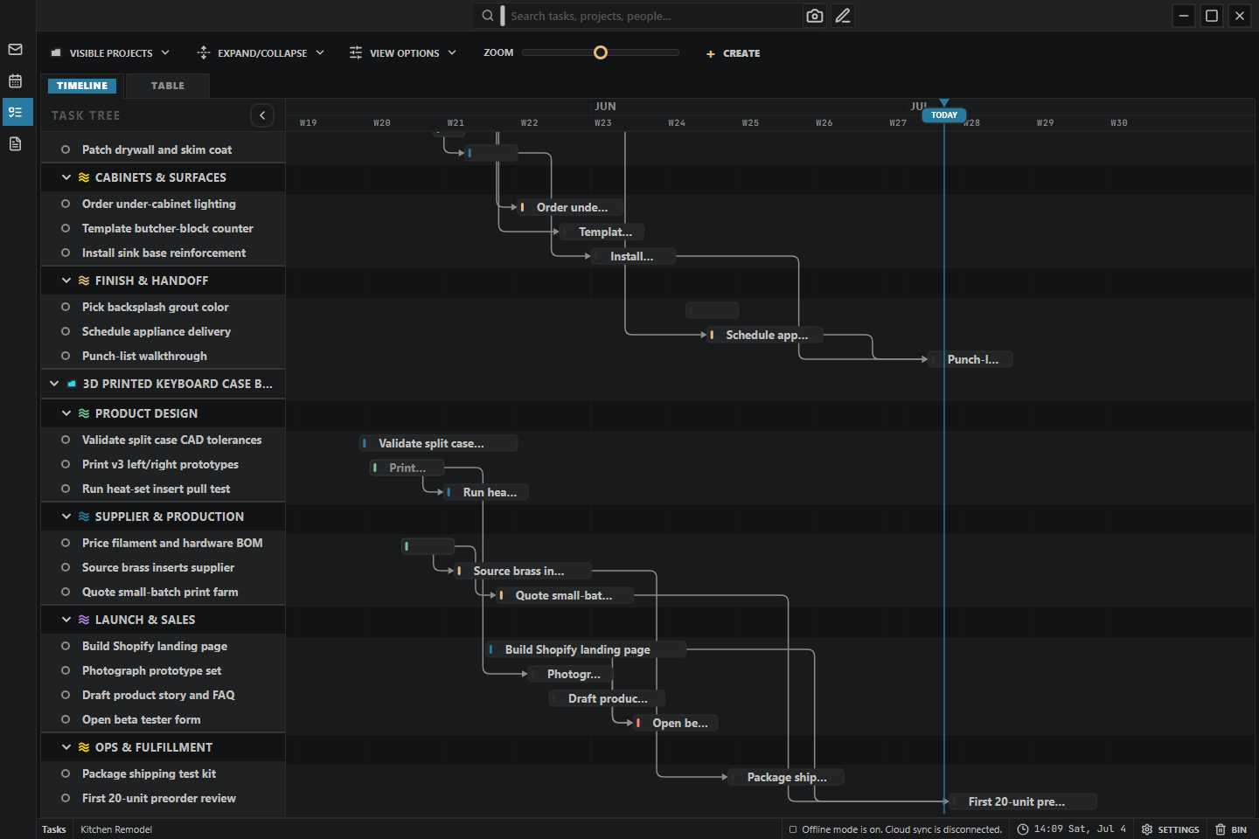Open the Visible Projects dropdown
The width and height of the screenshot is (1259, 839).
[110, 53]
